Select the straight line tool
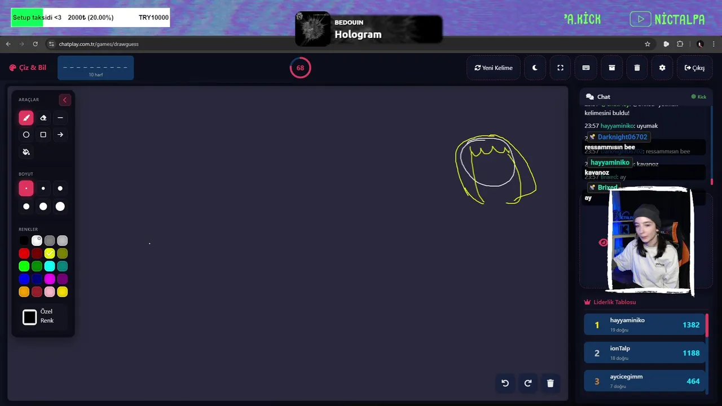Viewport: 722px width, 406px height. click(60, 118)
